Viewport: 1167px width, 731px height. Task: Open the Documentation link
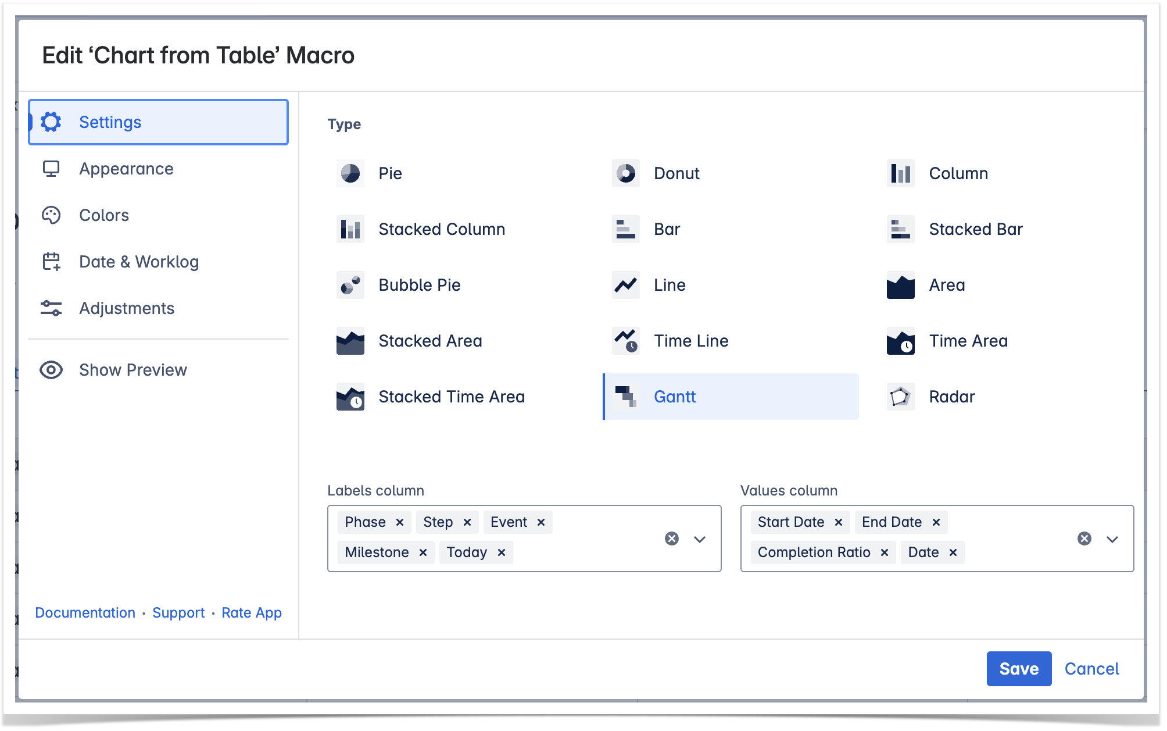(x=85, y=613)
